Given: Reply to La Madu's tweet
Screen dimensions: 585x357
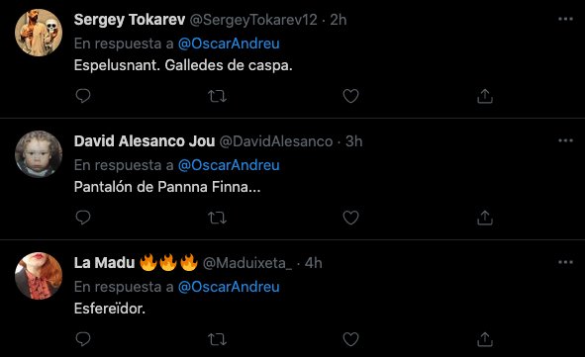Looking at the screenshot, I should 83,339.
